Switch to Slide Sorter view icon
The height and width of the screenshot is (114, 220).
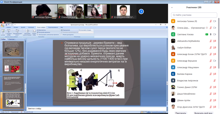pos(144,112)
